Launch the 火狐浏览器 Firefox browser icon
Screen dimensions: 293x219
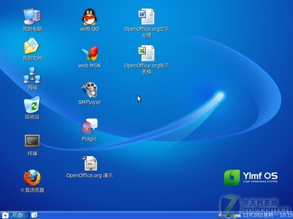pos(32,178)
